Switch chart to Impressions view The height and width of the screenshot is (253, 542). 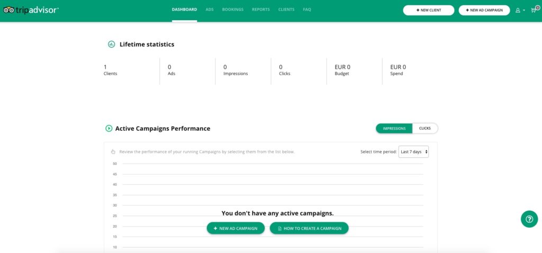tap(394, 129)
